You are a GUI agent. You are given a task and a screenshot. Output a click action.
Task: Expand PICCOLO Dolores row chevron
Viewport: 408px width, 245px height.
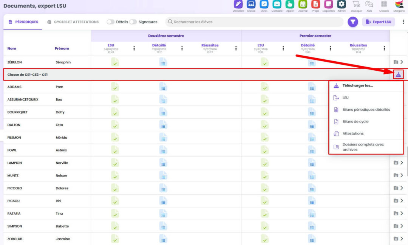pos(402,188)
